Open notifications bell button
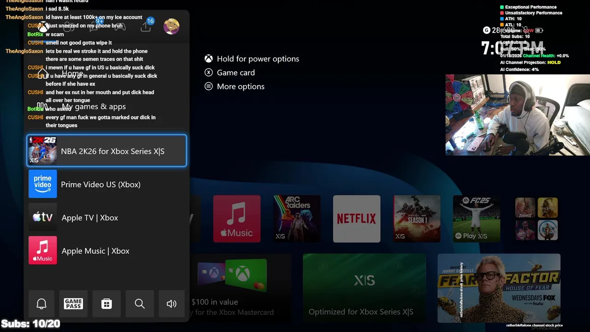 click(x=41, y=303)
